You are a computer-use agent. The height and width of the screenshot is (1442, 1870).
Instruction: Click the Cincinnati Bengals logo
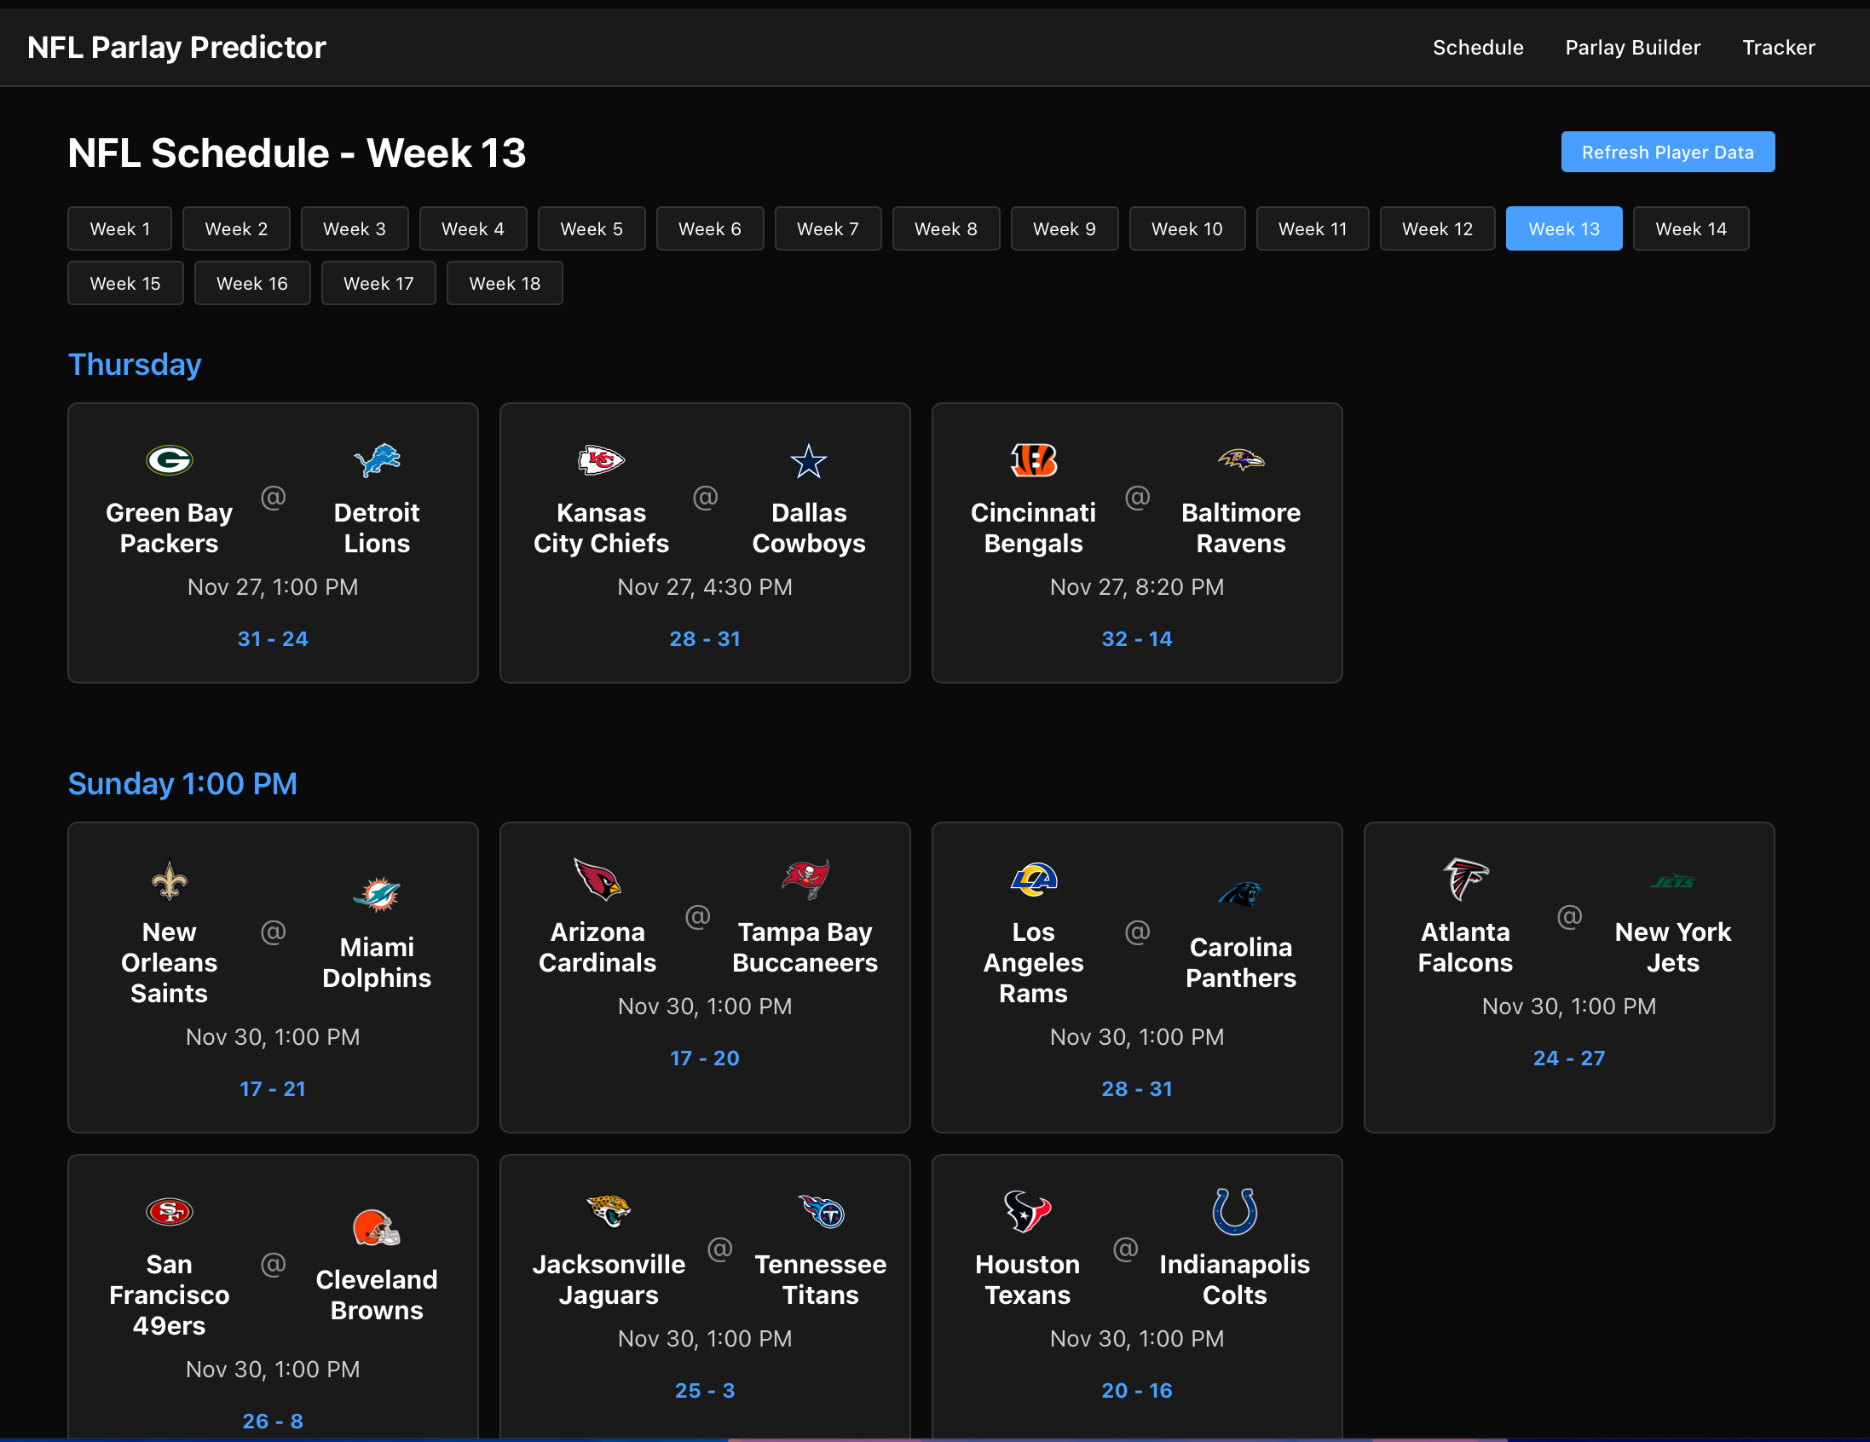(1033, 460)
